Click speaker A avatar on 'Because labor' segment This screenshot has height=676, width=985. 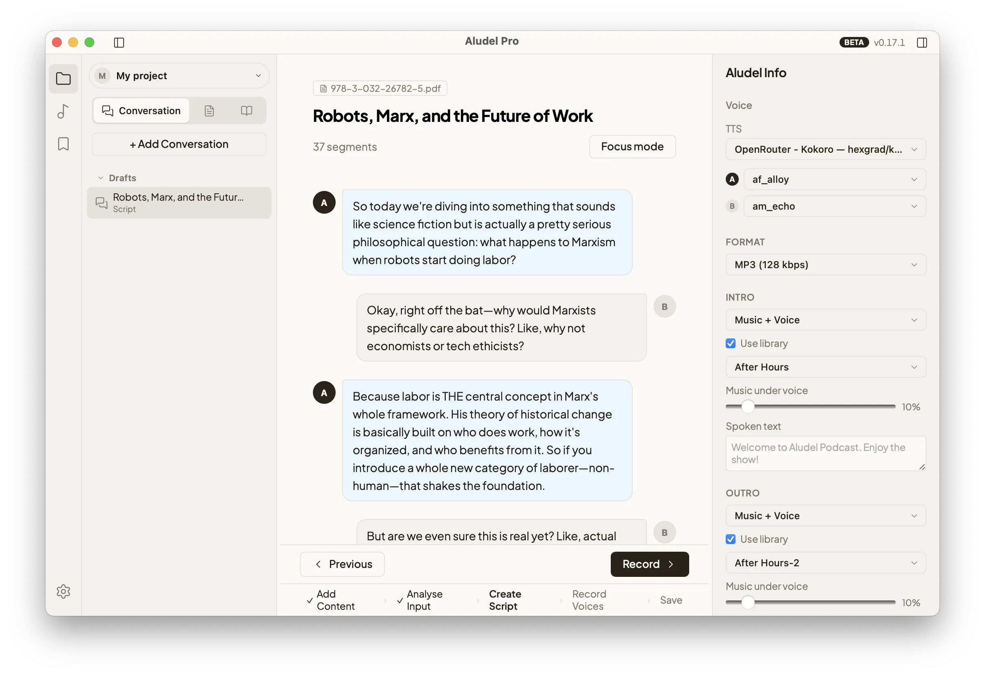pos(324,392)
